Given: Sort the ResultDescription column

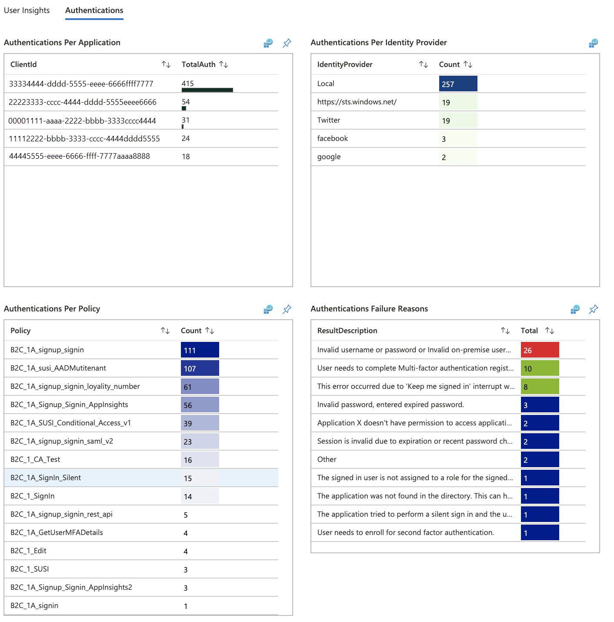Looking at the screenshot, I should pyautogui.click(x=505, y=331).
